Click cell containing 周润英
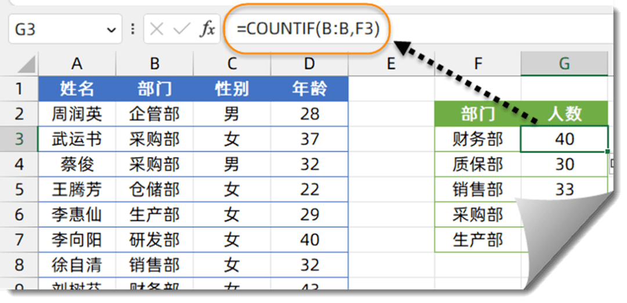Viewport: 627px width, 303px height. [77, 114]
